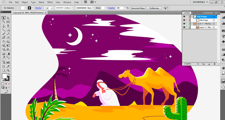Select the Rotate tool

(4, 42)
